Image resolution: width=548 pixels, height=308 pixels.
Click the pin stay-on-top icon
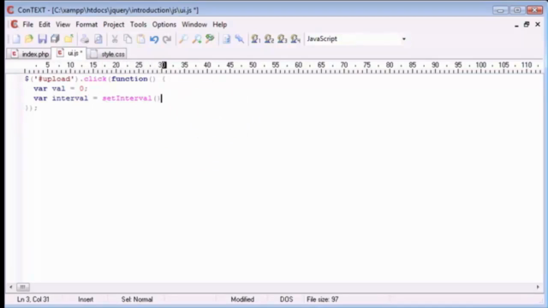[x=240, y=38]
